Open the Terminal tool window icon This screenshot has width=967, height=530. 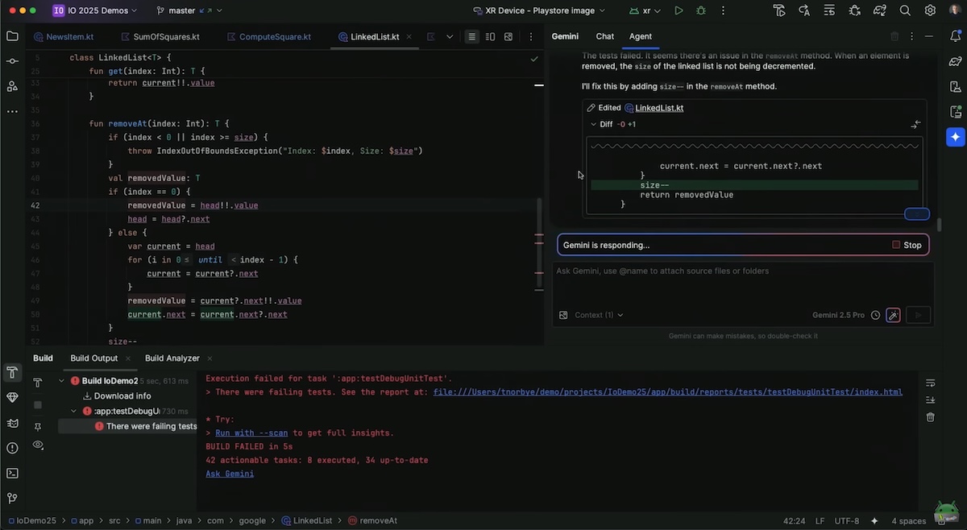point(12,473)
